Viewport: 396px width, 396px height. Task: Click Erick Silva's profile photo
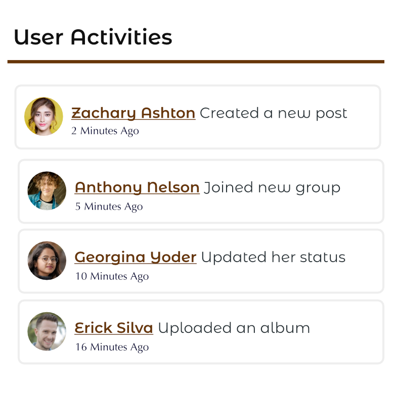coord(47,331)
